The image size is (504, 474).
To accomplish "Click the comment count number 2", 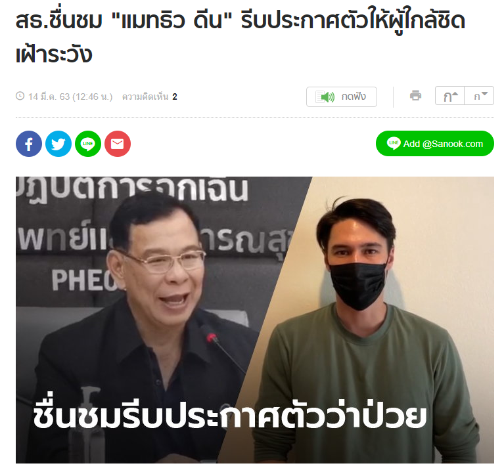I will [175, 97].
